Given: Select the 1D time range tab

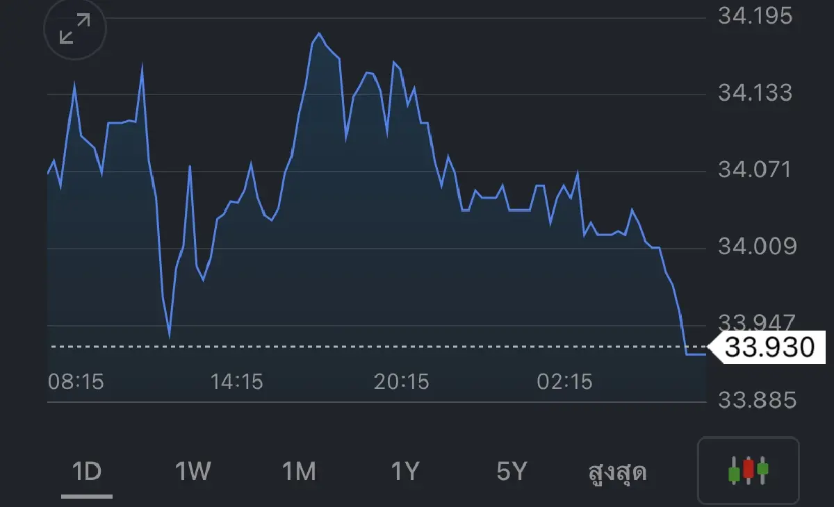Looking at the screenshot, I should pos(87,472).
